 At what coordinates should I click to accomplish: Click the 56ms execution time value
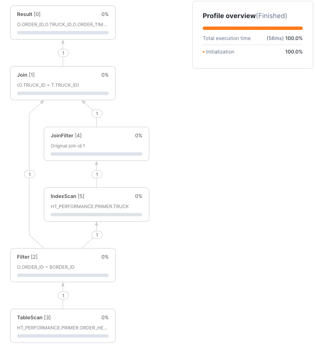[275, 38]
